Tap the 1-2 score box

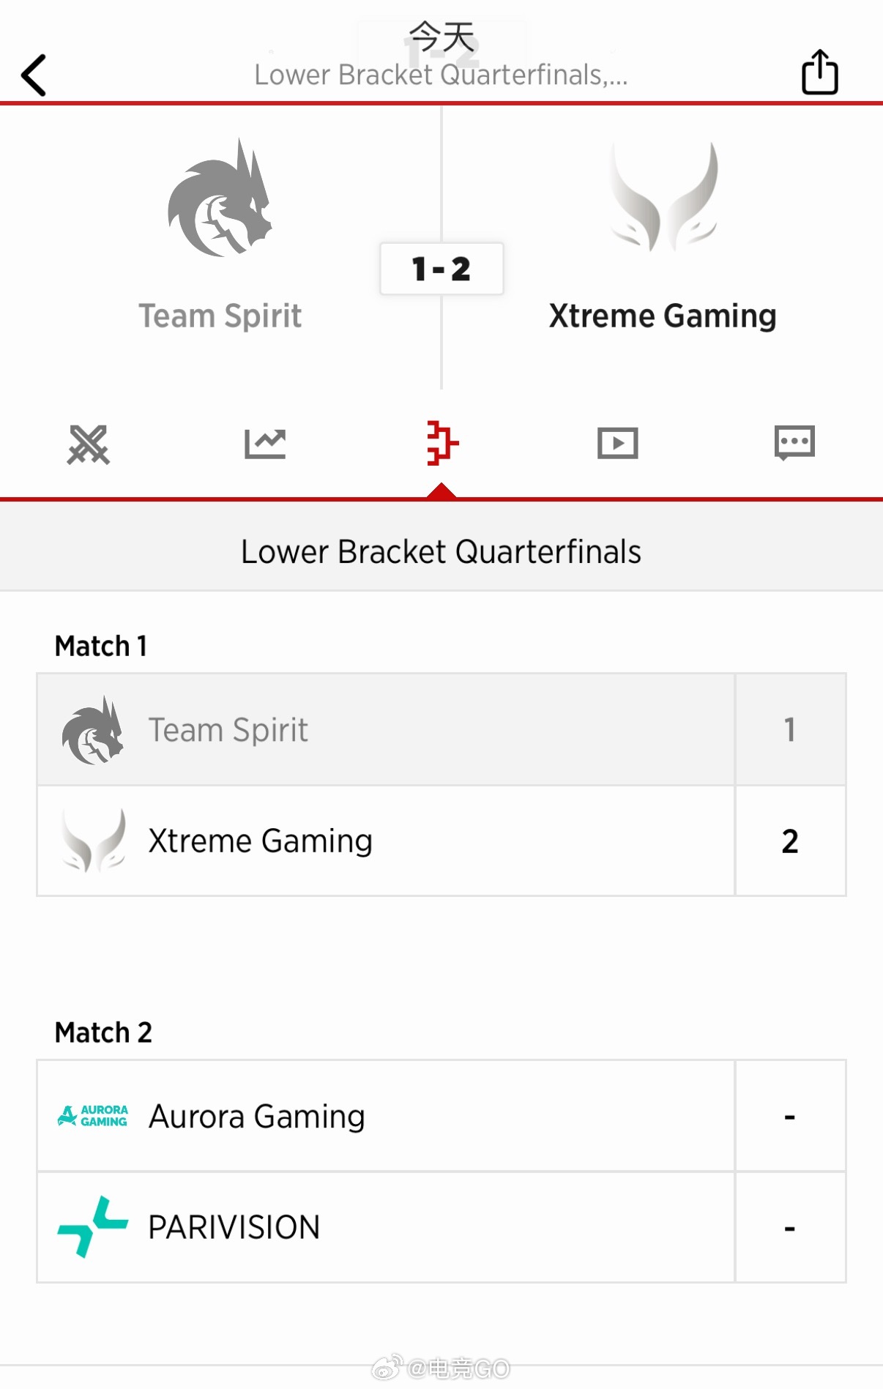(x=442, y=269)
